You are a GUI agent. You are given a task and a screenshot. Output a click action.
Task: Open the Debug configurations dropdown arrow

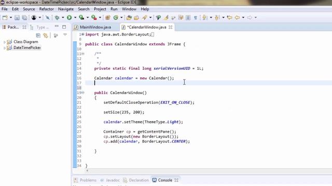point(63,18)
